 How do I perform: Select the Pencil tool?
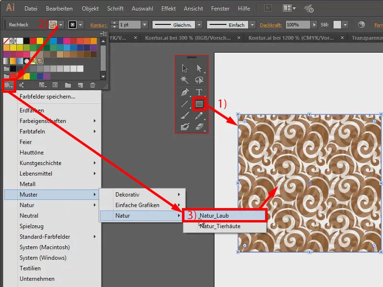(199, 115)
